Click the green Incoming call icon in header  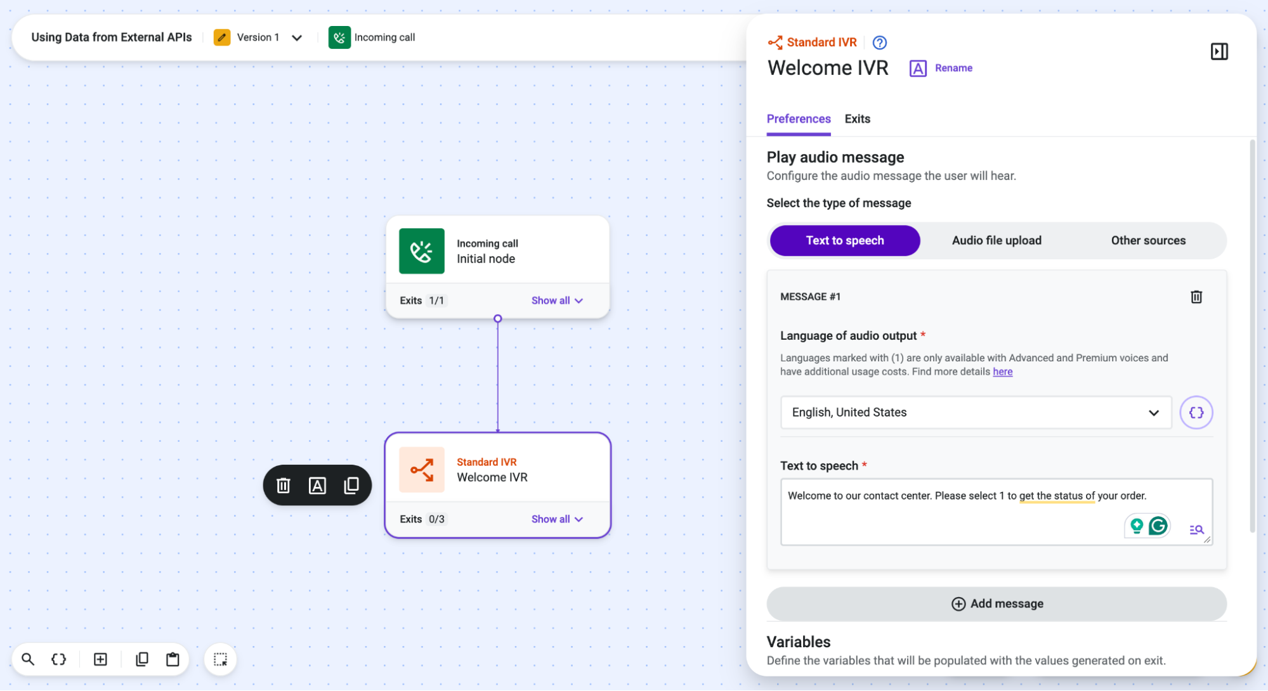(339, 37)
